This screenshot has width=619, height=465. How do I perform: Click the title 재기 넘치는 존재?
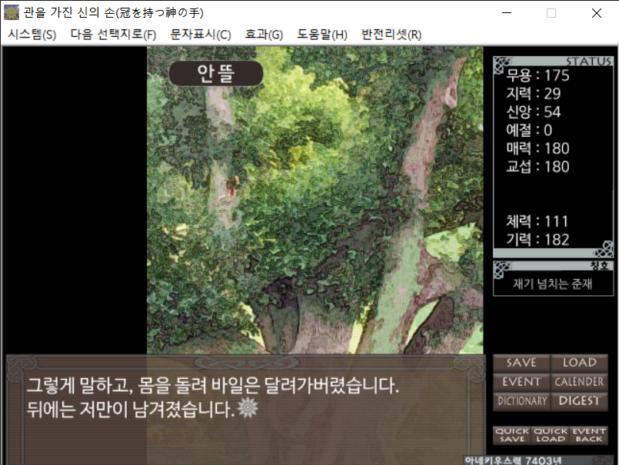pos(552,284)
